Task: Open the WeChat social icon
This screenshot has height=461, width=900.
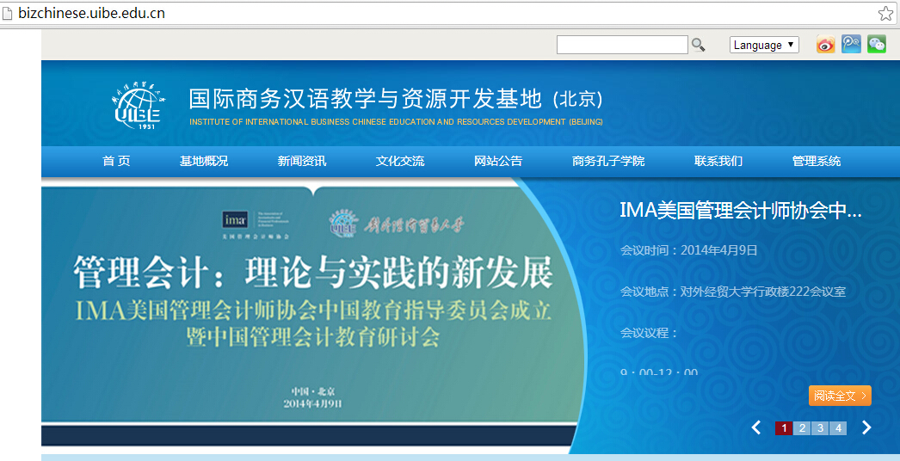Action: (877, 44)
